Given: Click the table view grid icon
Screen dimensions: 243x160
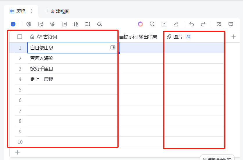Looking at the screenshot, I should [x=12, y=11].
